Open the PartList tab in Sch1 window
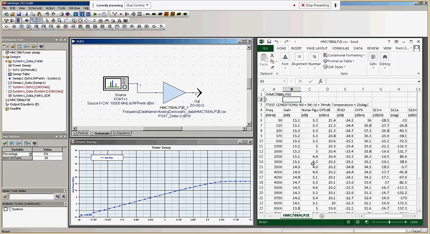Viewport: 430px width, 234px height. point(81,133)
